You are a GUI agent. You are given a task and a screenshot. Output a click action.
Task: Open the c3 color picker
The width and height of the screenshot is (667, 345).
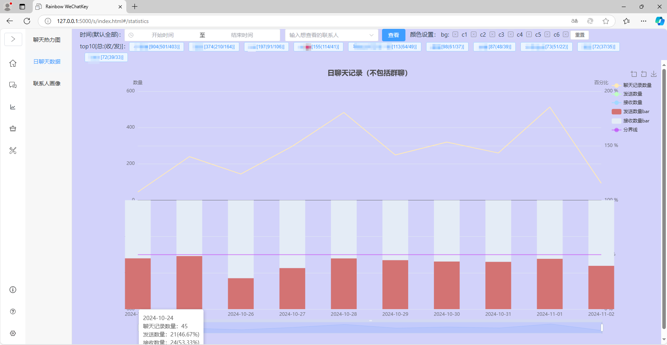point(511,35)
